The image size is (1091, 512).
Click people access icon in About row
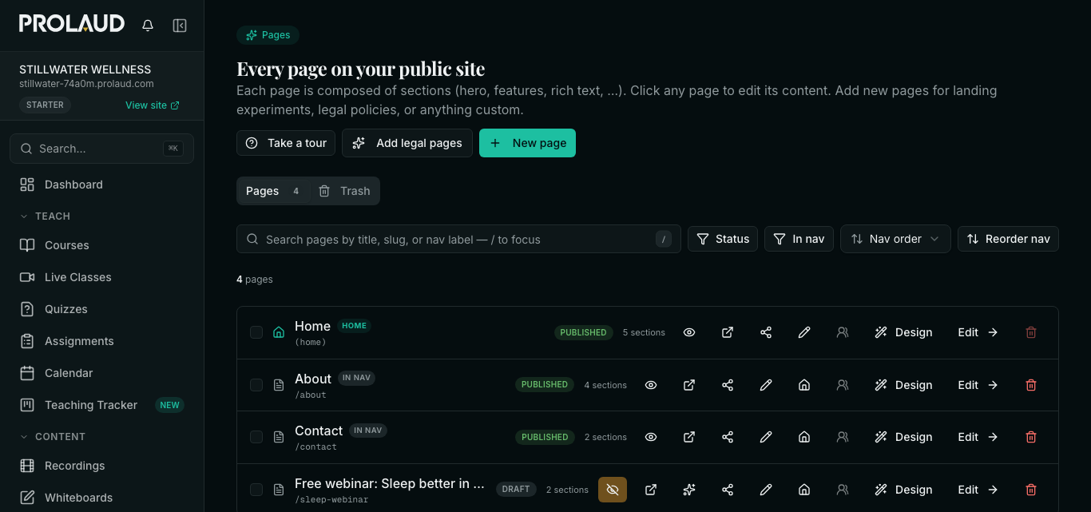[843, 385]
